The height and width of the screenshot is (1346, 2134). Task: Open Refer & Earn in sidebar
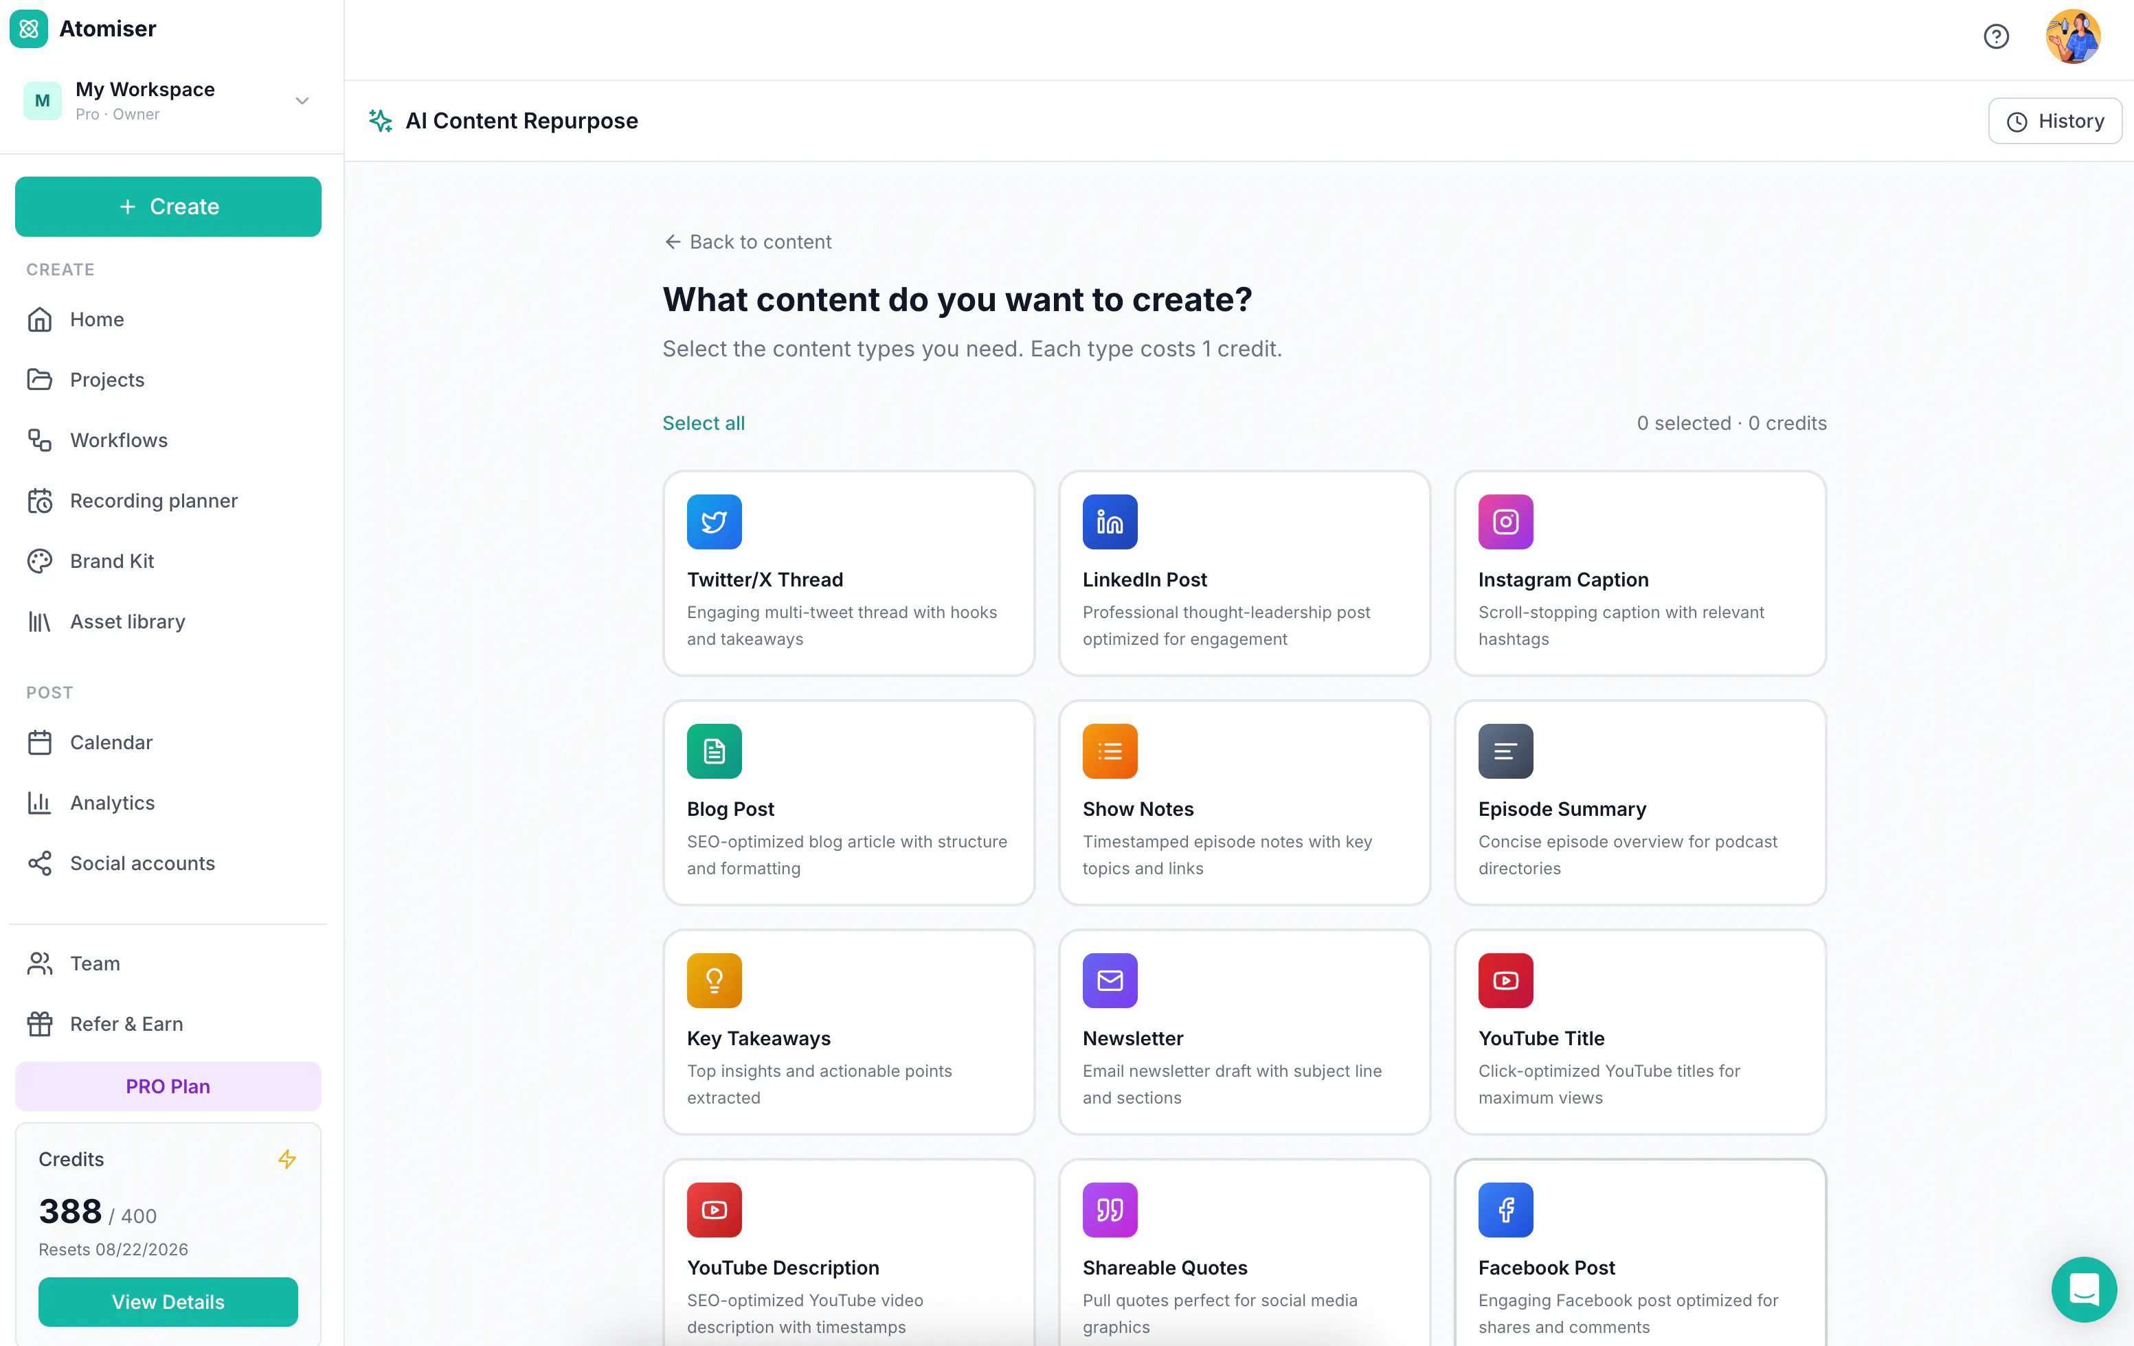pyautogui.click(x=168, y=1024)
